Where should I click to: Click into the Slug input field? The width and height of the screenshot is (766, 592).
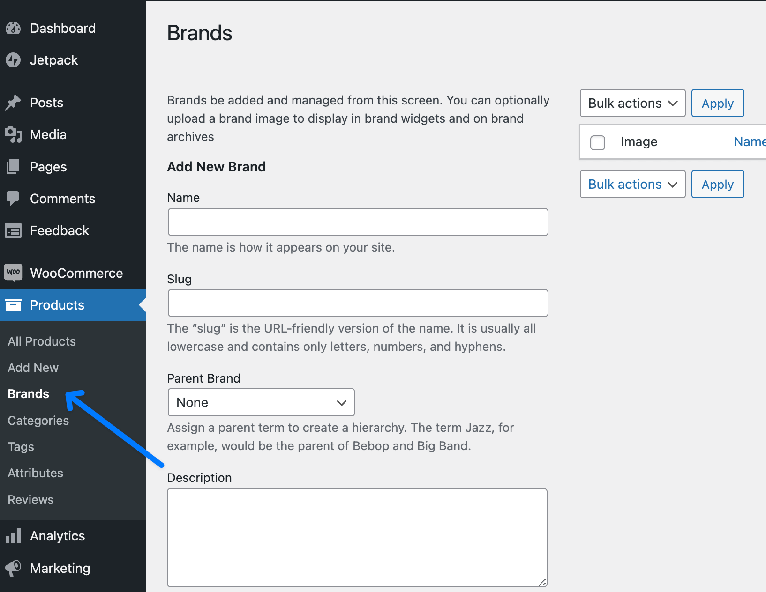click(357, 303)
